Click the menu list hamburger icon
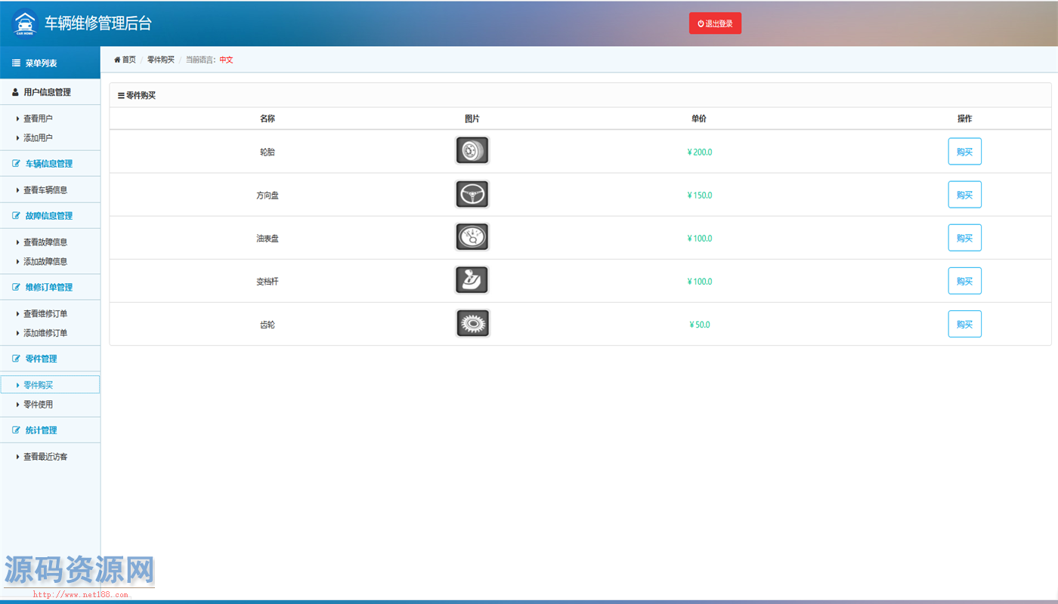Image resolution: width=1058 pixels, height=604 pixels. coord(16,63)
